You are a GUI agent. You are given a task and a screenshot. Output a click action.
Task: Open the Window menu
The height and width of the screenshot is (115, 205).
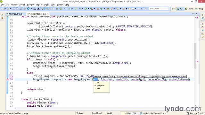(60, 5)
